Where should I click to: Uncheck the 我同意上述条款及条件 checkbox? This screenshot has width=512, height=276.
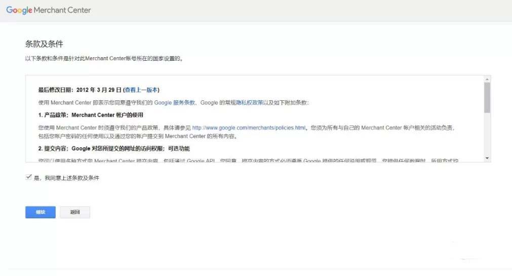coord(29,177)
